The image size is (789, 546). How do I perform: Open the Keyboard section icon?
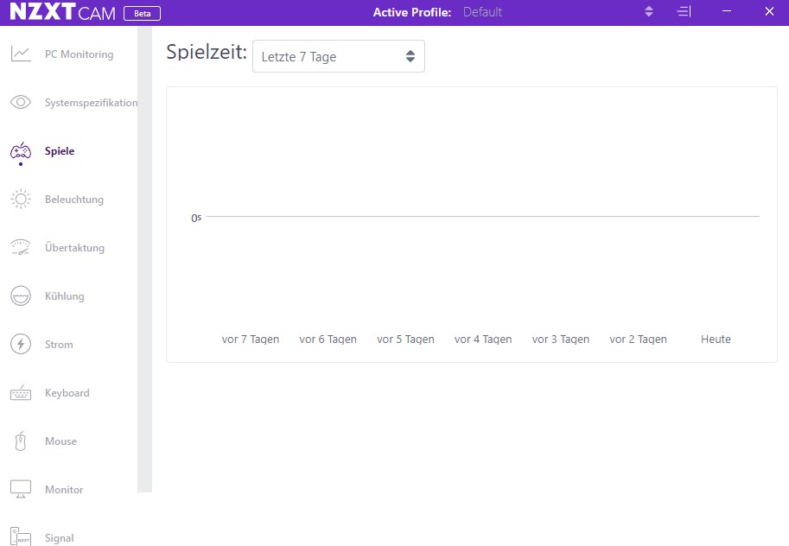click(20, 392)
